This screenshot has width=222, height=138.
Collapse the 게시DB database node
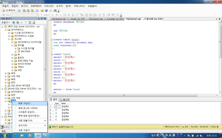pos(9,39)
